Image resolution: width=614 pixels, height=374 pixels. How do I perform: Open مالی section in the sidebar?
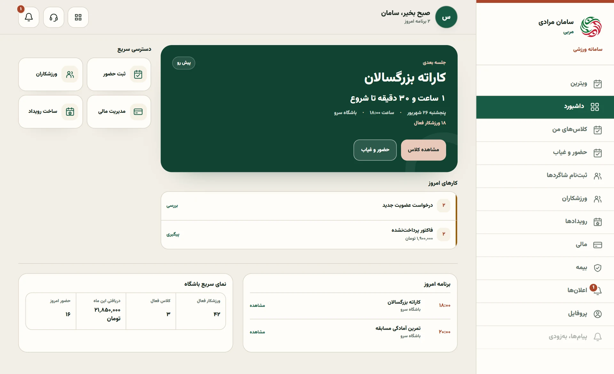pyautogui.click(x=545, y=245)
